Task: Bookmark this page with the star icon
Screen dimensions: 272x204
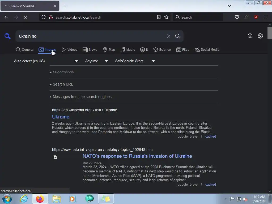Action: [166, 17]
